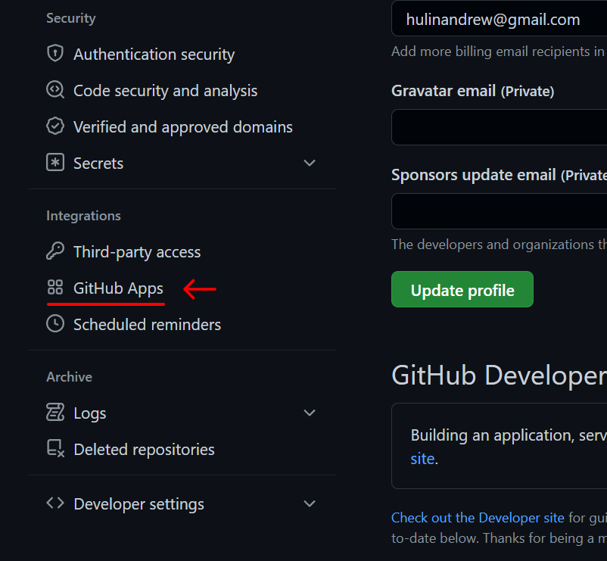The image size is (607, 561).
Task: Click the Logs scroll icon
Action: (x=55, y=412)
